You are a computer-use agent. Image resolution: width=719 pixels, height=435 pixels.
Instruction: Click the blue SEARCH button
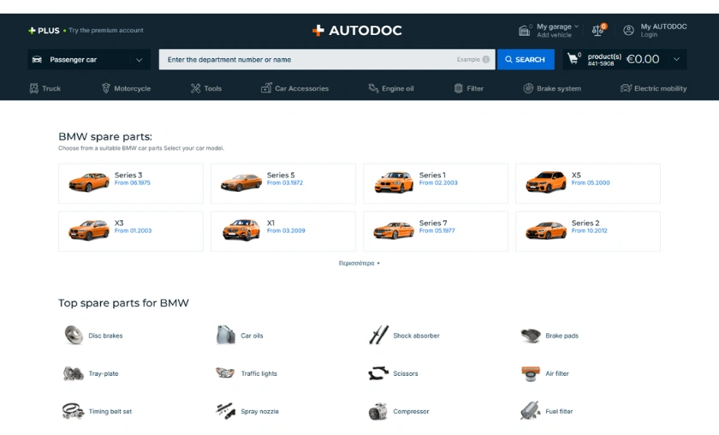[526, 60]
